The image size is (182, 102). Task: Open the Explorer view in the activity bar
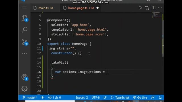click(25, 18)
